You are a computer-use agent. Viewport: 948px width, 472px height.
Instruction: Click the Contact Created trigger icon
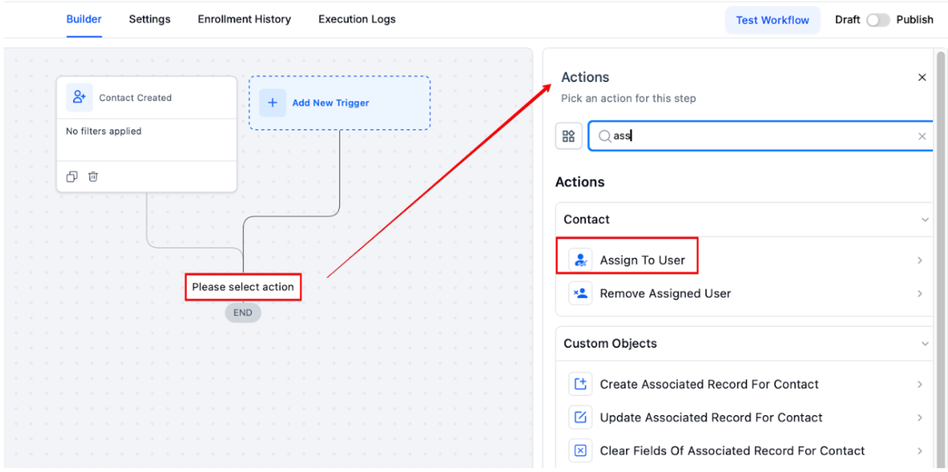point(79,98)
